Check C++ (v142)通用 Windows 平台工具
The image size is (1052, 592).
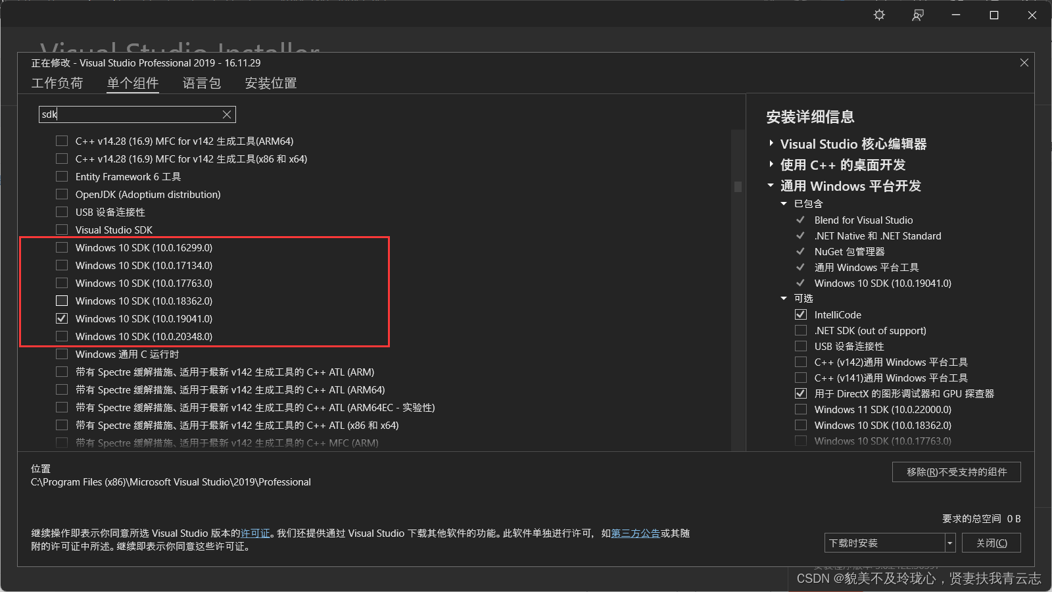(x=801, y=362)
